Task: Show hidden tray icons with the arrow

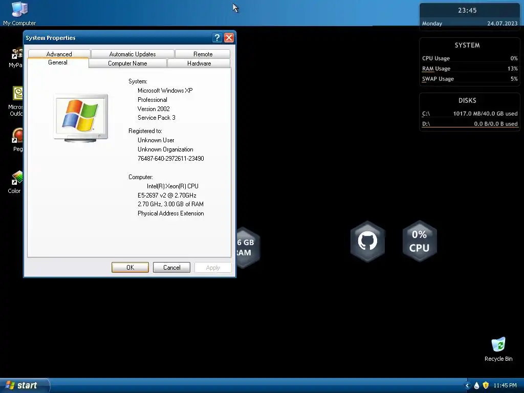Action: coord(467,385)
